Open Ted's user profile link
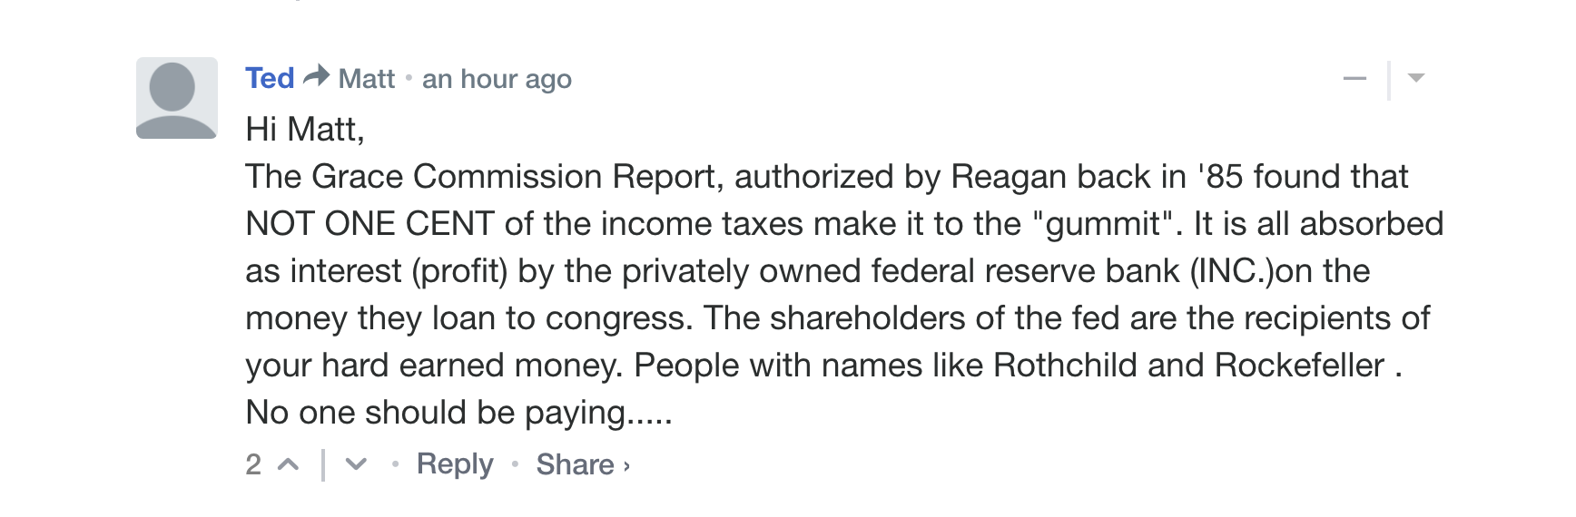 (270, 78)
